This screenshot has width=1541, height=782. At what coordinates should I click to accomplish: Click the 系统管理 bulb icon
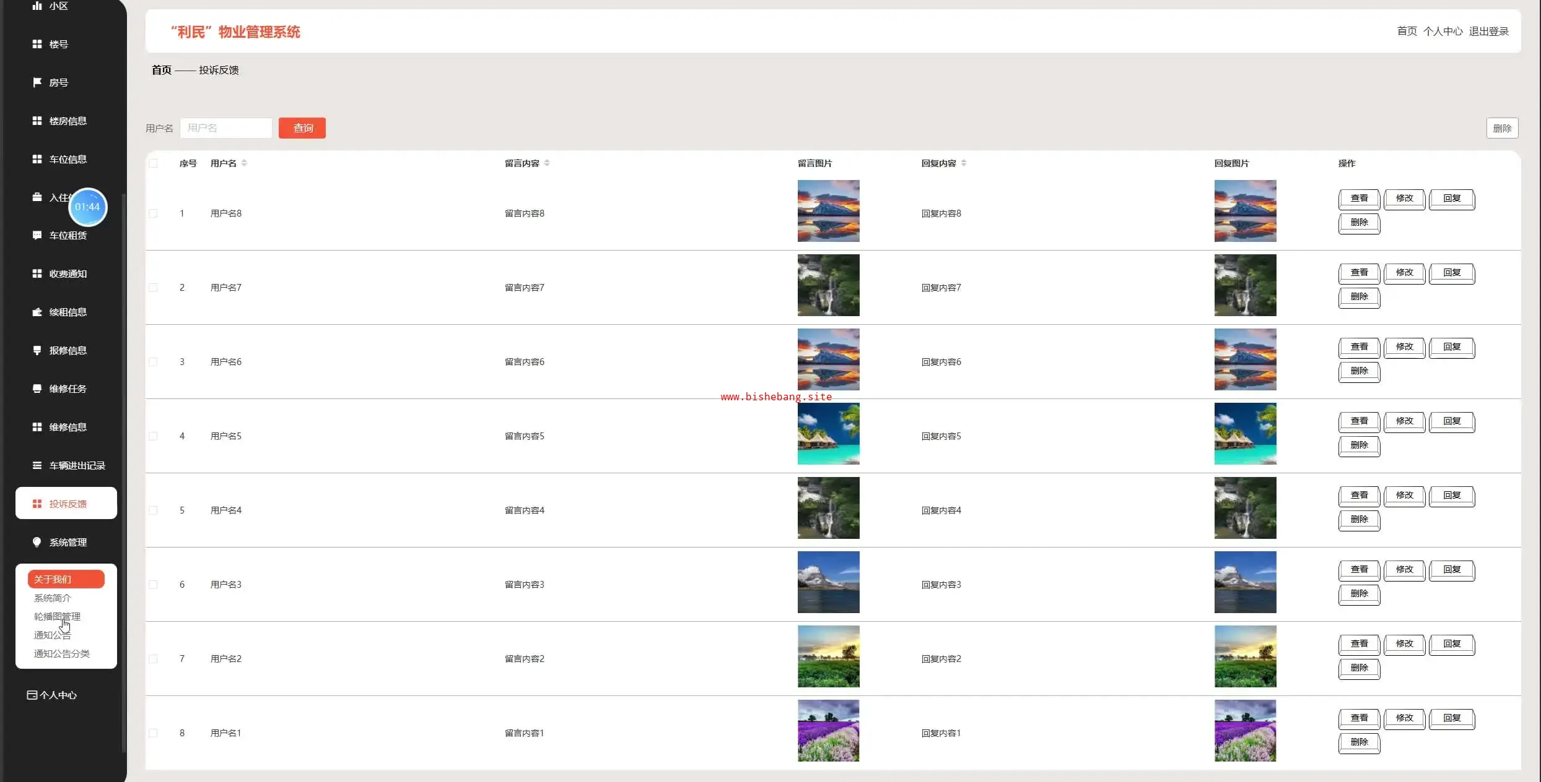click(x=37, y=542)
